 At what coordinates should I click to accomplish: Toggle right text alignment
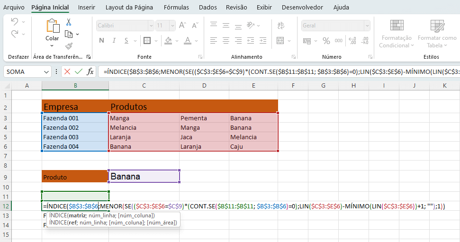pos(238,40)
